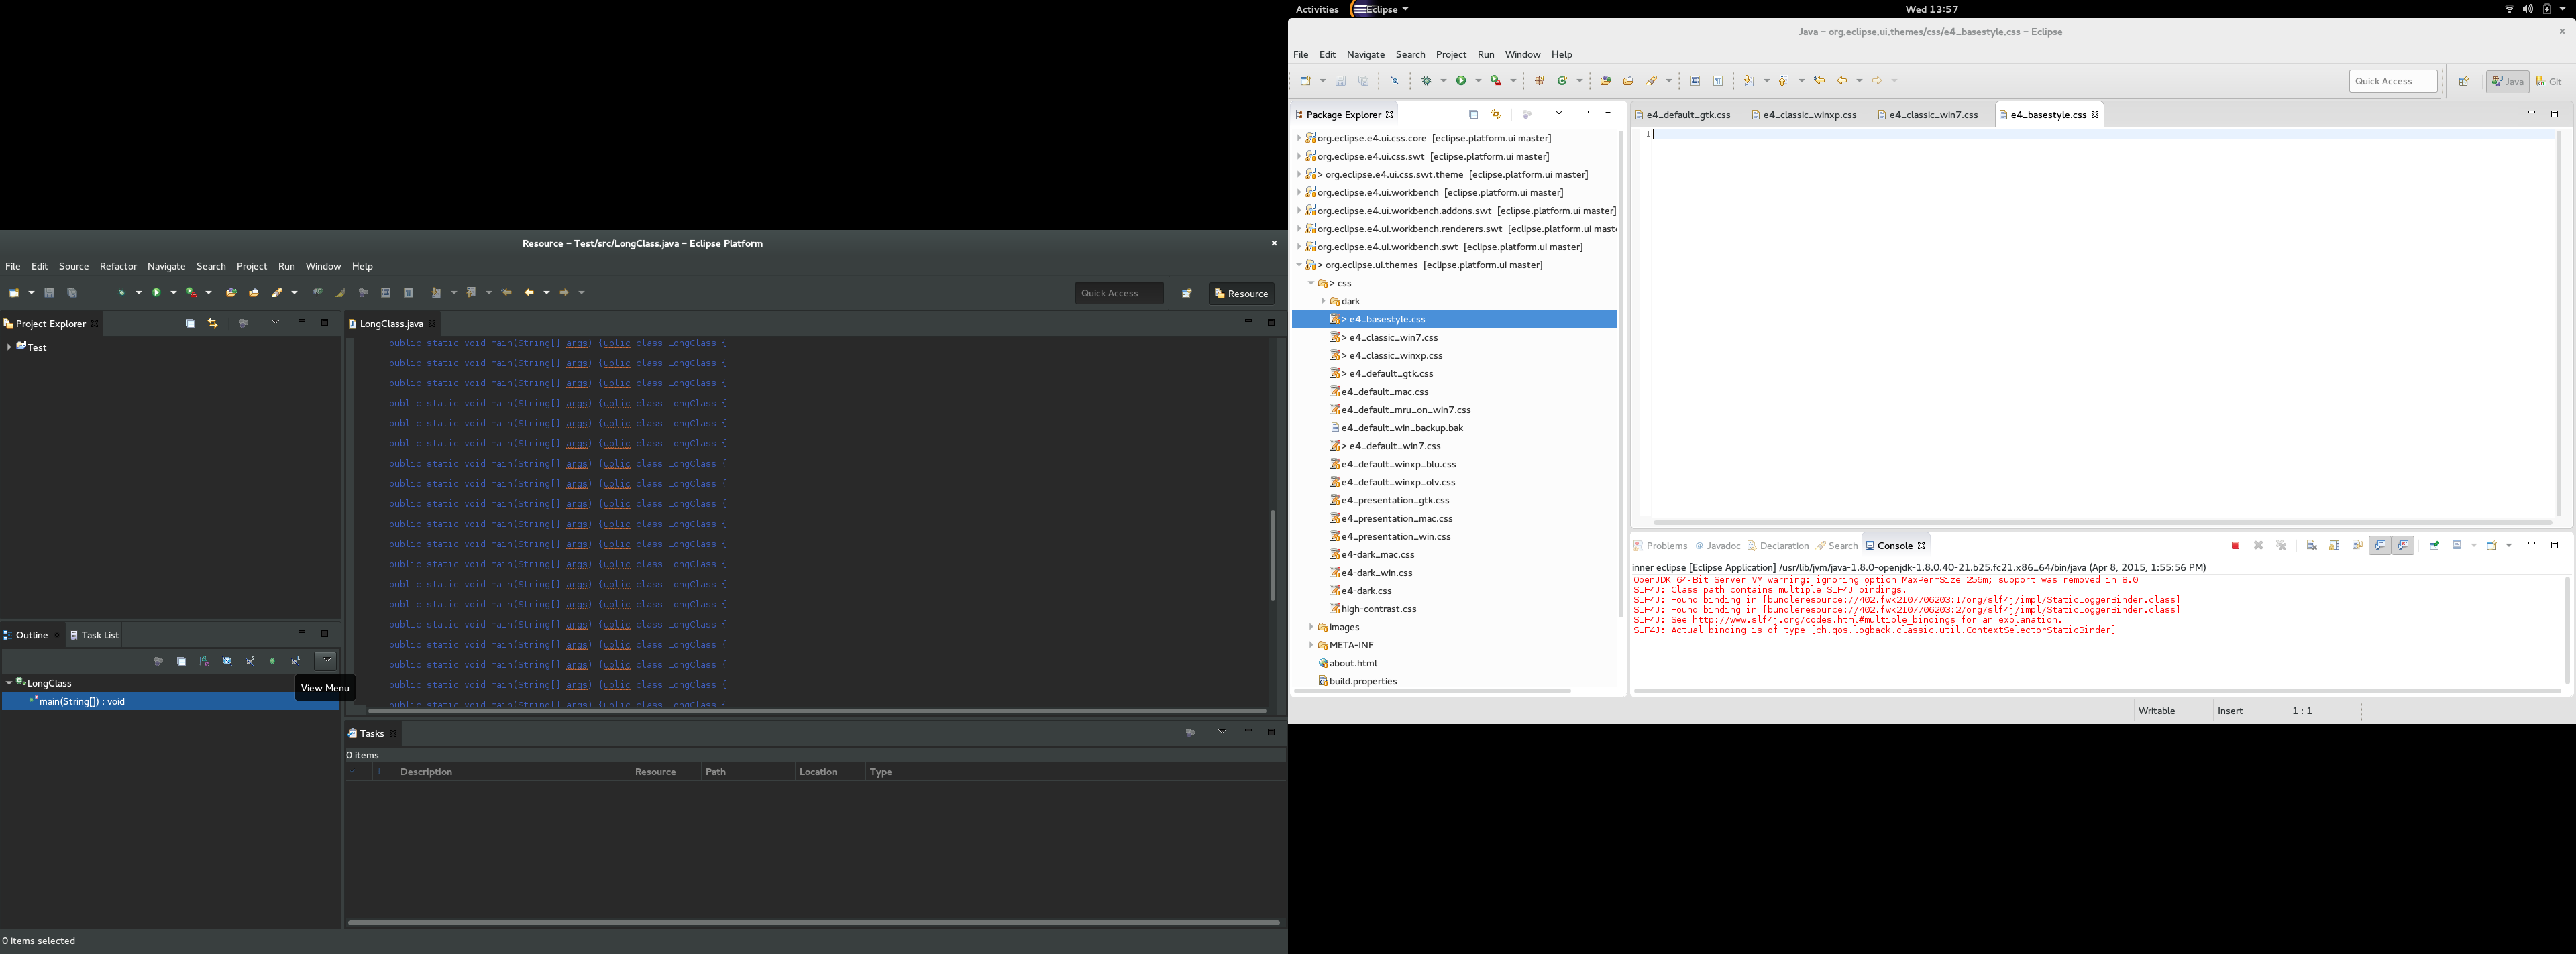Image resolution: width=2576 pixels, height=954 pixels.
Task: Click Open Perspective icon near Java perspective
Action: click(x=2464, y=82)
